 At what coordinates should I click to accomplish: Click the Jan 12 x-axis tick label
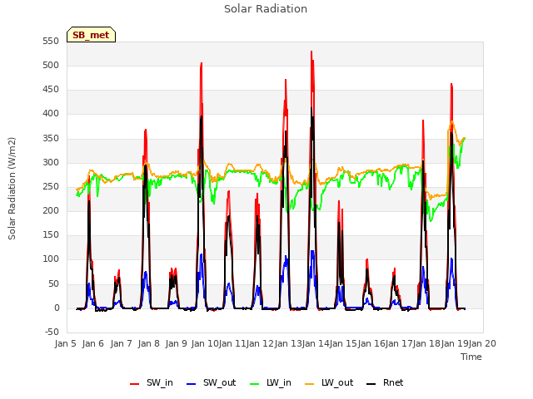click(x=260, y=343)
